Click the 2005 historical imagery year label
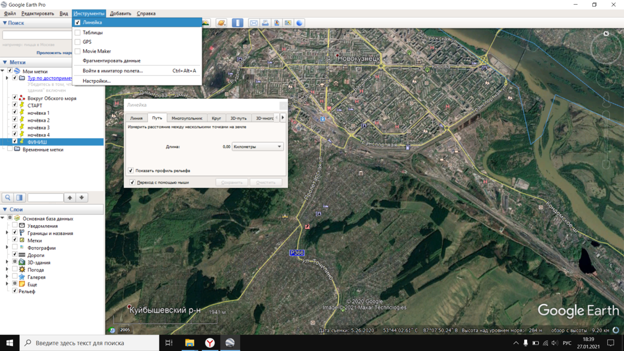Screen dimensions: 624x351 click(125, 330)
